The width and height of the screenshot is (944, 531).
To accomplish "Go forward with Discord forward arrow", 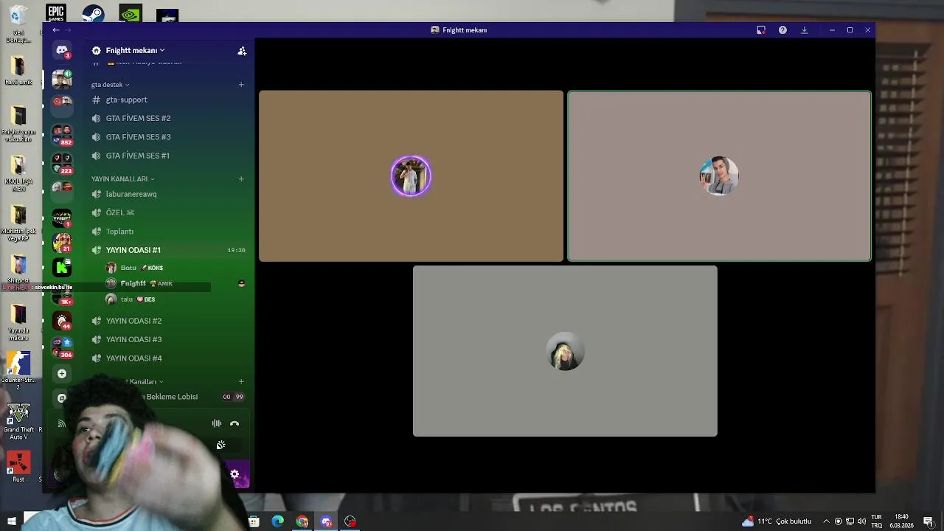I will (69, 30).
